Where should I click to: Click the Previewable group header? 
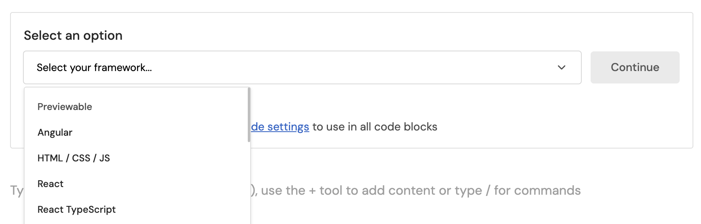[x=65, y=107]
